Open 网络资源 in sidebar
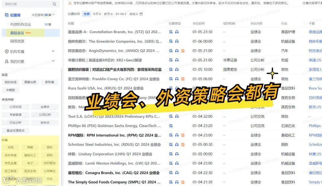This screenshot has width=322, height=186. pyautogui.click(x=17, y=41)
